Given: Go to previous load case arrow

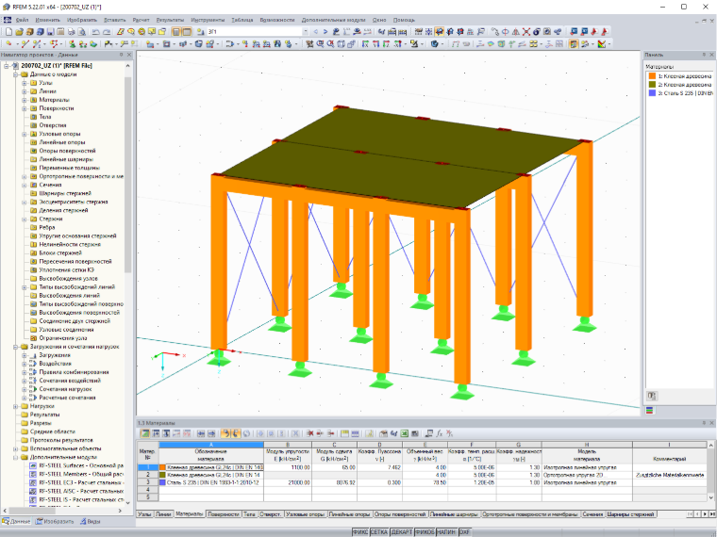Looking at the screenshot, I should [x=315, y=31].
